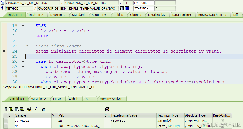This screenshot has height=129, width=243.
Task: Click the source program icon beside the first /IWCOR/CL_DS_EDM_STRING field
Action: (x=2, y=3)
